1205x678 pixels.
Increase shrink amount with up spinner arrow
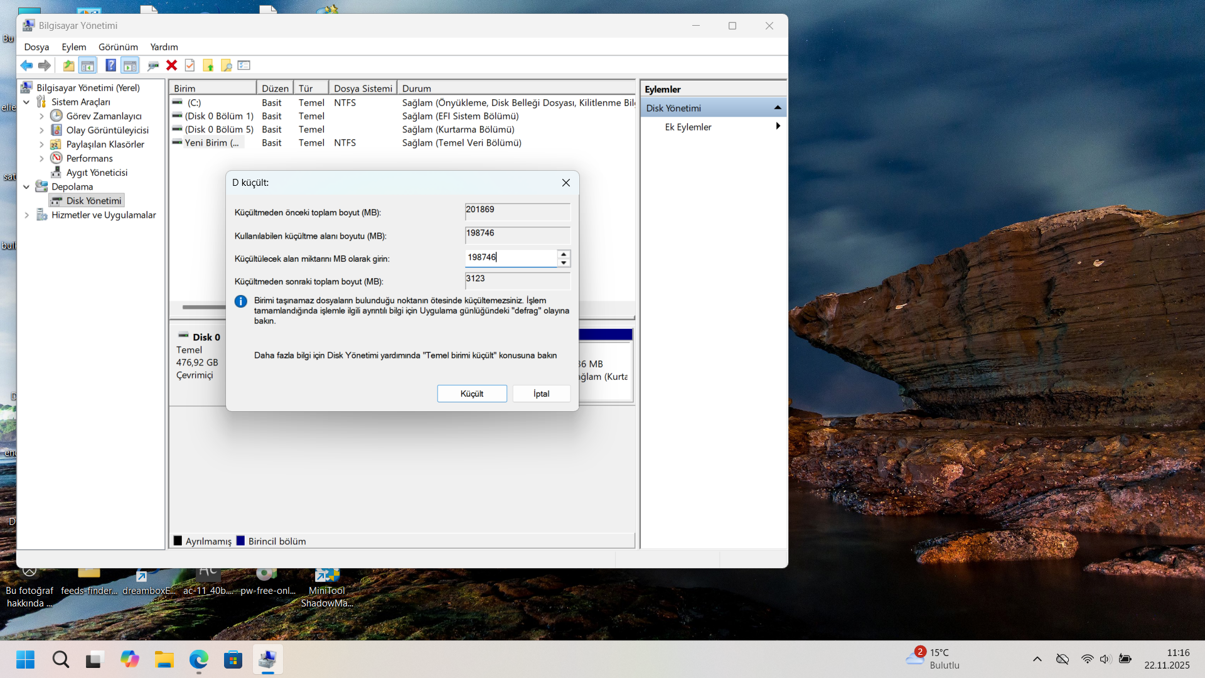coord(564,254)
